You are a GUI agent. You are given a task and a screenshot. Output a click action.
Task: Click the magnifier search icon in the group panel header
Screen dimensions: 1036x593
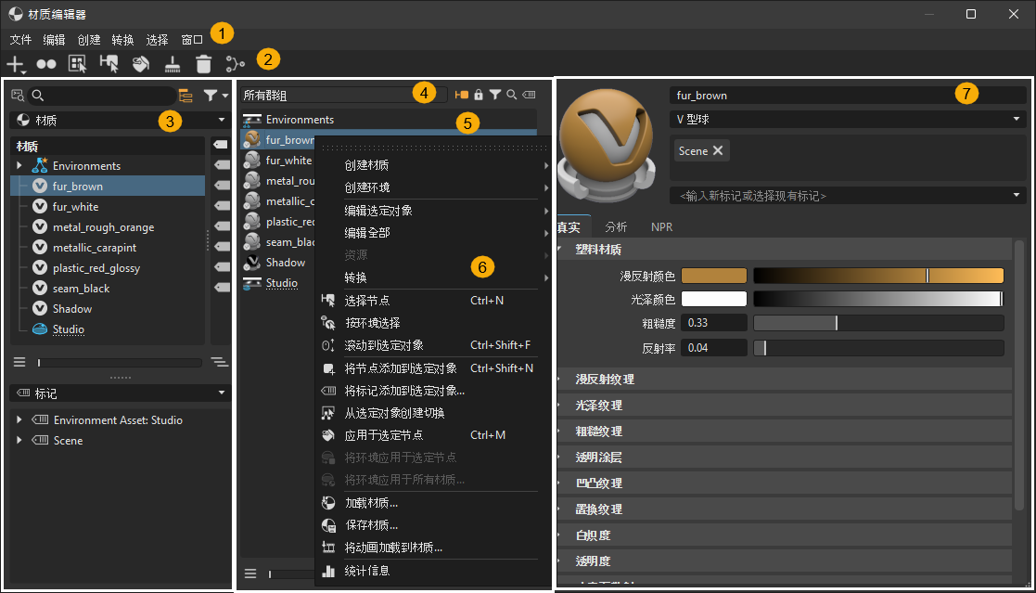click(x=511, y=96)
